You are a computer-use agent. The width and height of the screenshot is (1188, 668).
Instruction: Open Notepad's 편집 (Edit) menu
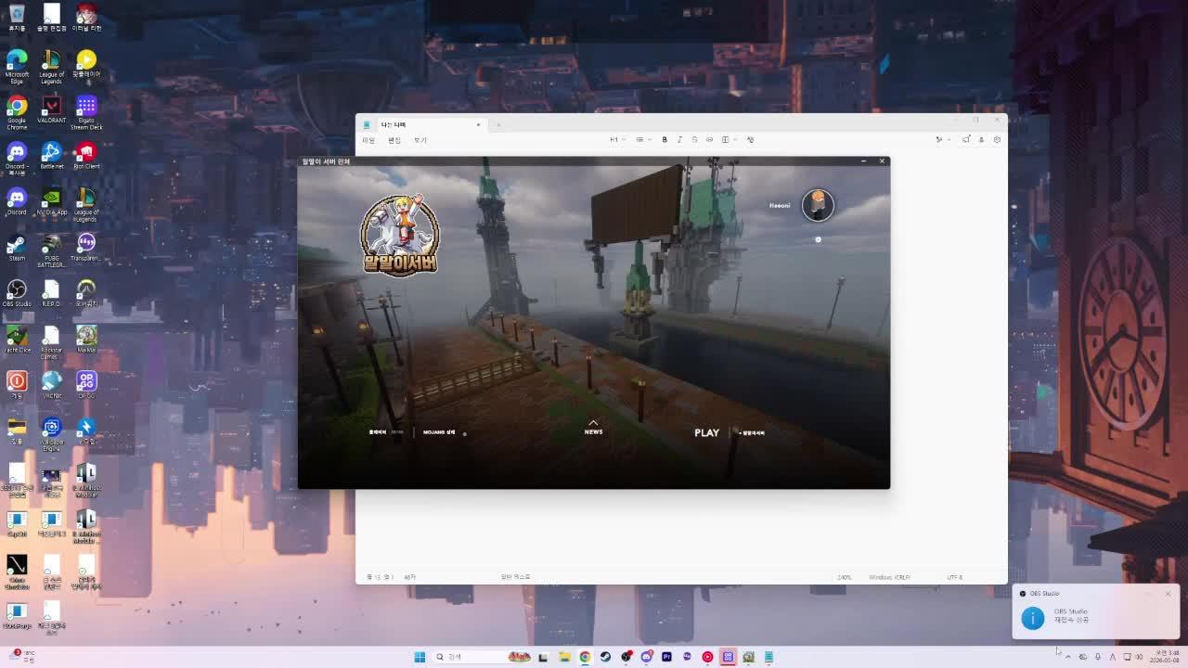[394, 140]
